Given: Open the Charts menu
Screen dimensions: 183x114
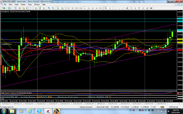Looking at the screenshot, I should [x=23, y=5].
